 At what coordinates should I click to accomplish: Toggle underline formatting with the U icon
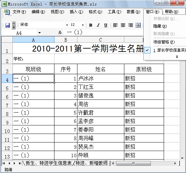[106, 25]
